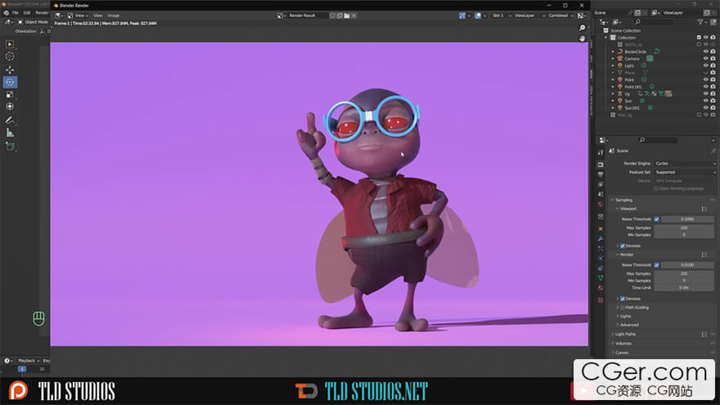Disable rendering of the Sun object
The width and height of the screenshot is (720, 405).
point(713,101)
